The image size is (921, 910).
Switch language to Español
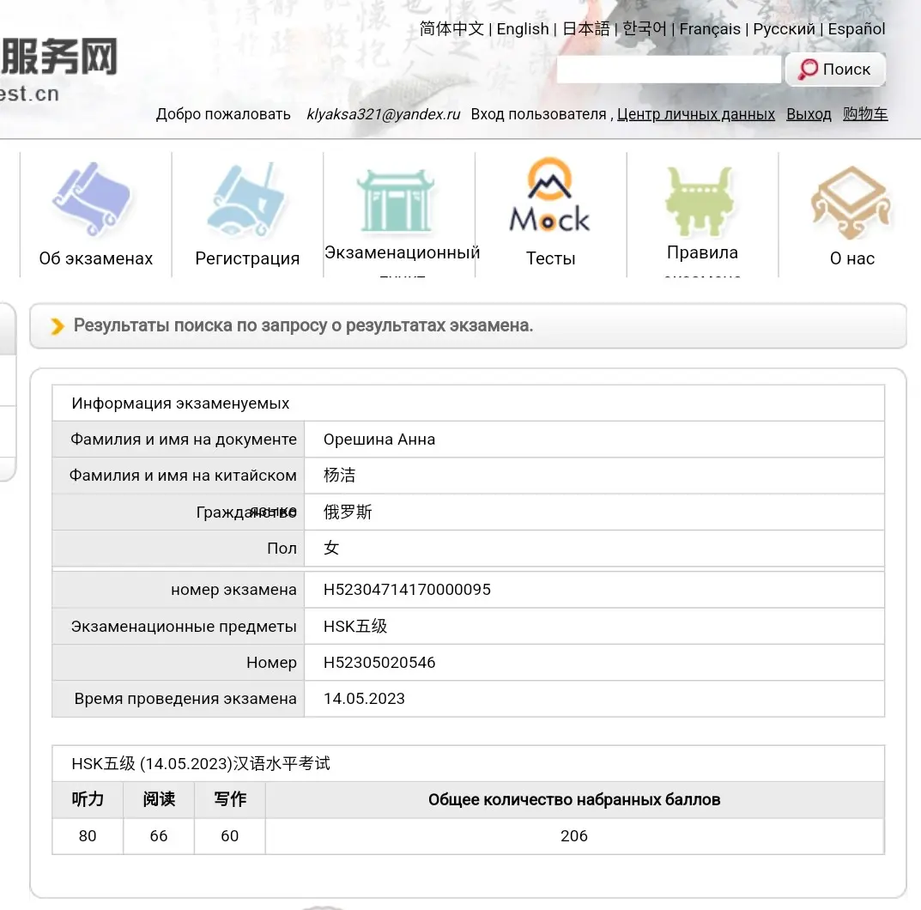tap(857, 29)
